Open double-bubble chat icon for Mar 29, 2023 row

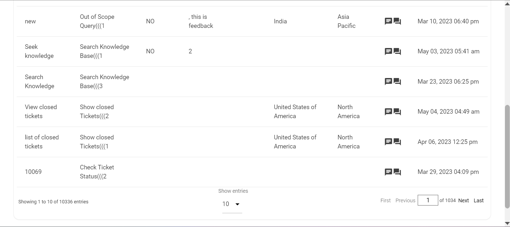397,172
